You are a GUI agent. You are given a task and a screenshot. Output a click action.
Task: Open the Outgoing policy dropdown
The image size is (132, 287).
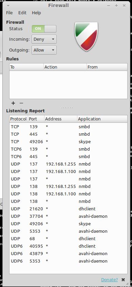(44, 50)
